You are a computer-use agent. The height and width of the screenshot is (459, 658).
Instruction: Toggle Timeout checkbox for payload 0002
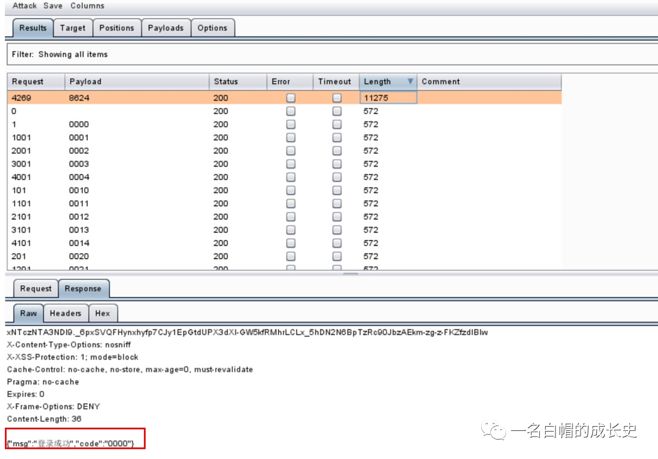pyautogui.click(x=337, y=151)
